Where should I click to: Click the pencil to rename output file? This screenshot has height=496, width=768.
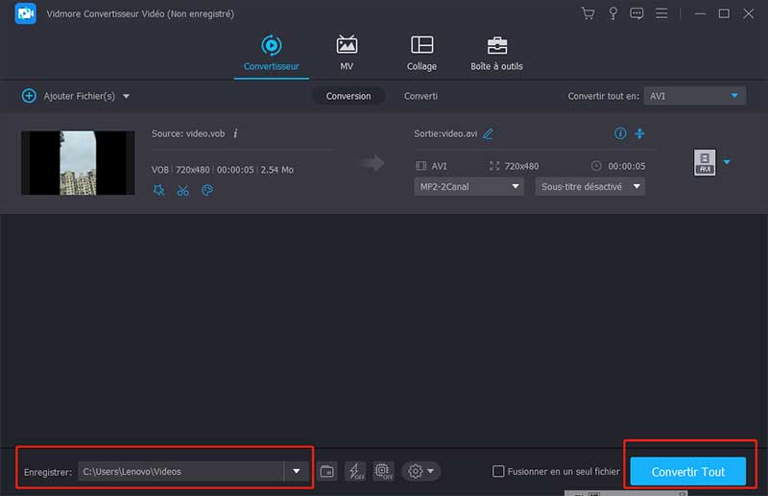point(488,133)
